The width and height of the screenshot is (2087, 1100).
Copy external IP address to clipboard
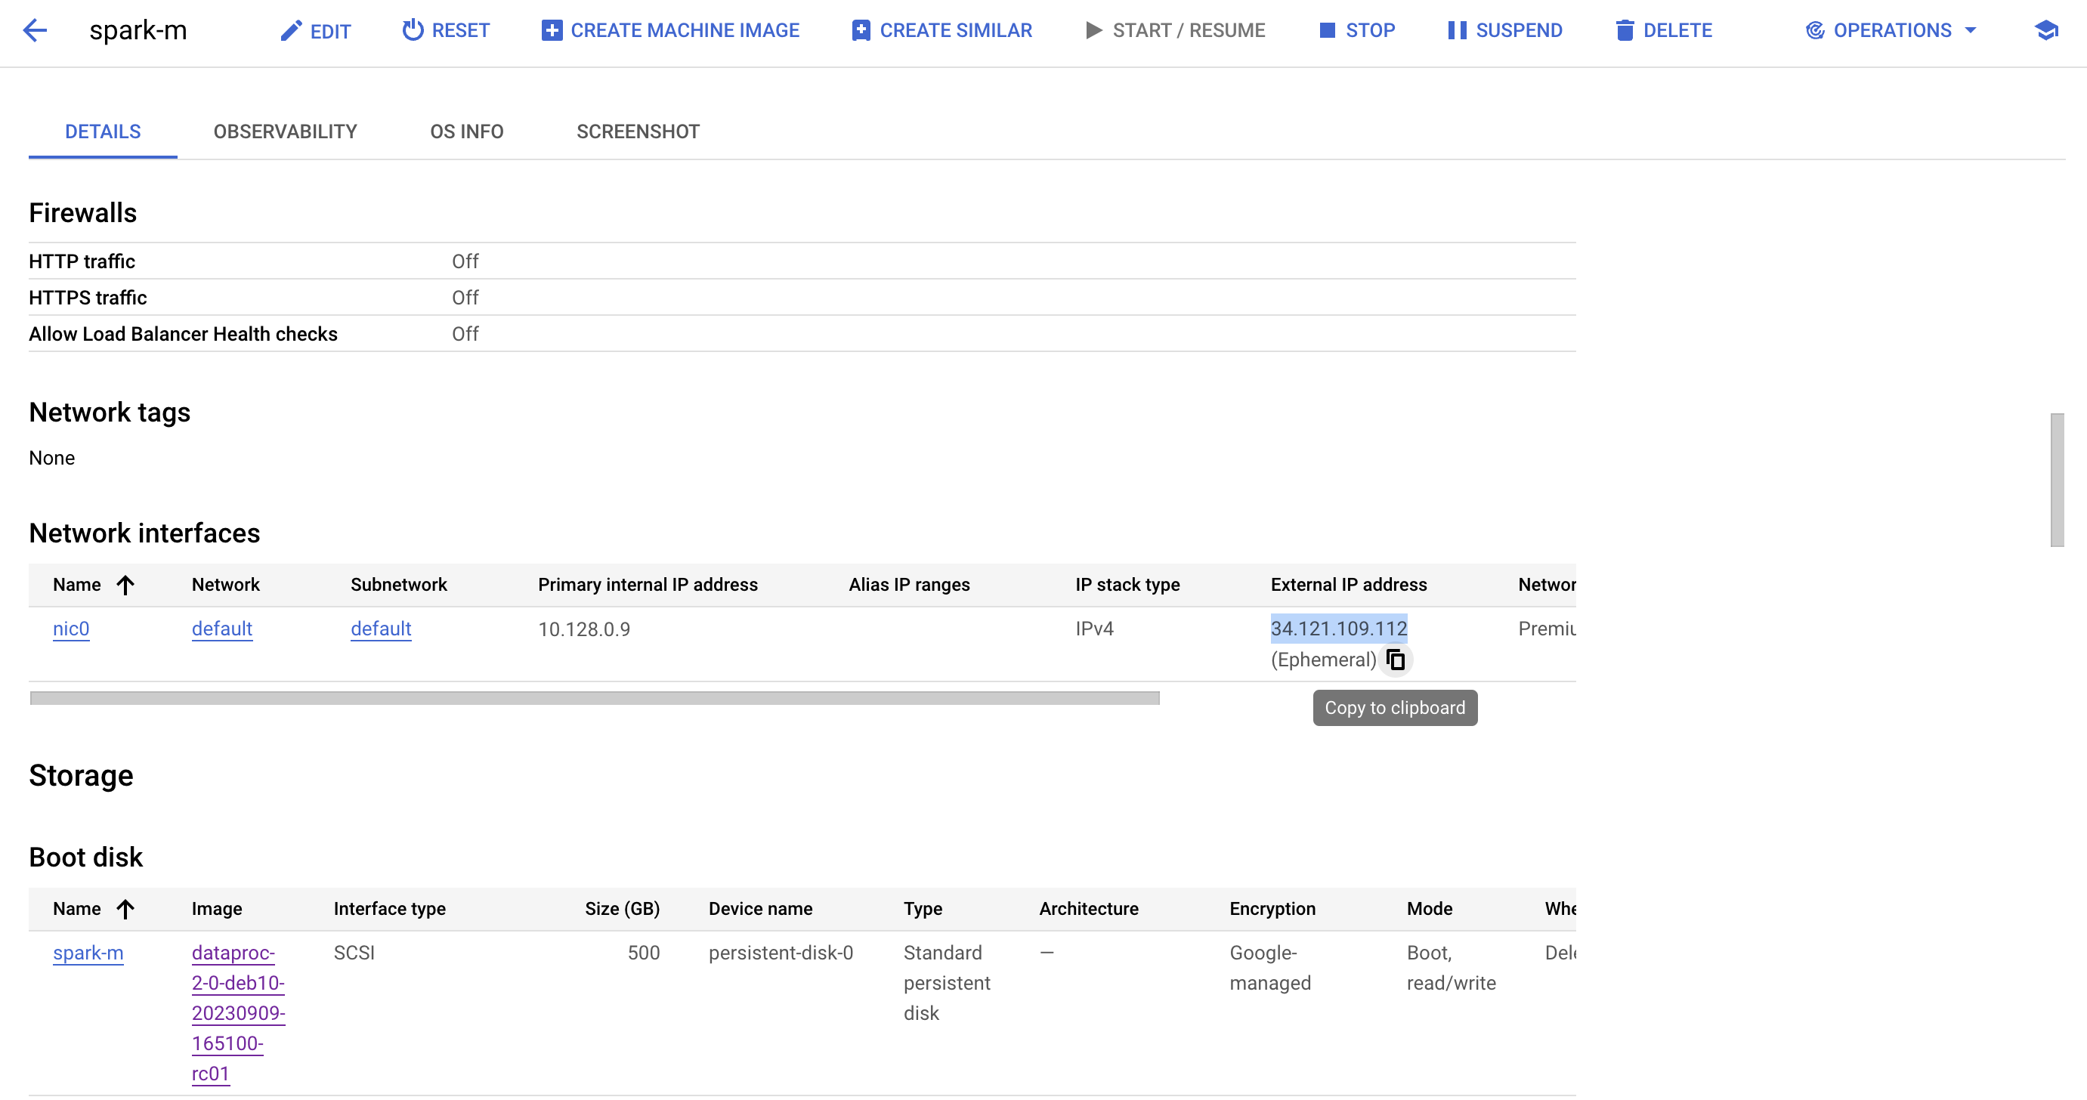1395,660
